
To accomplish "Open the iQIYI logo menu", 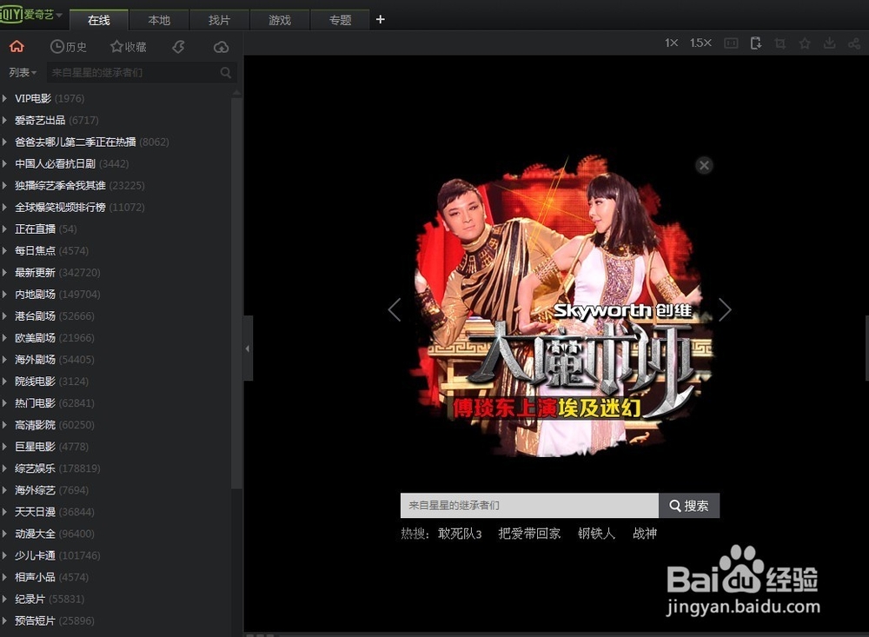I will [31, 15].
